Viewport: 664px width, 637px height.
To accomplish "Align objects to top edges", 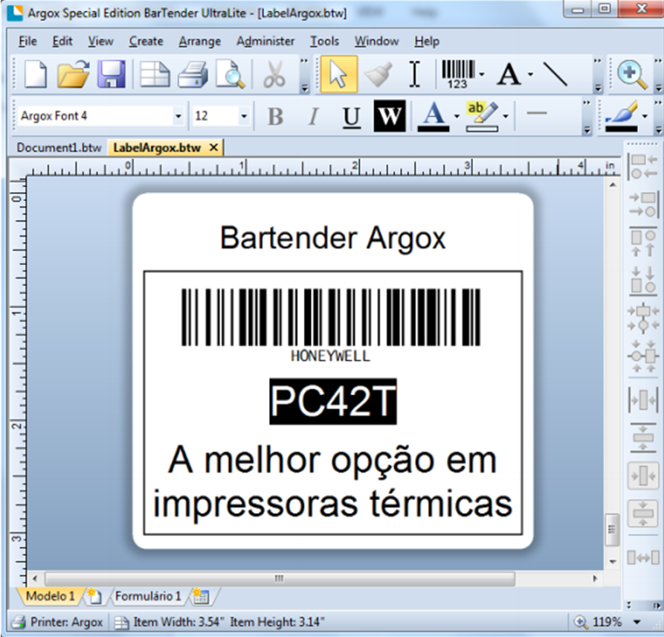I will tap(643, 243).
